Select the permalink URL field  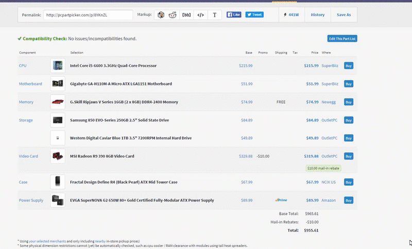88,15
